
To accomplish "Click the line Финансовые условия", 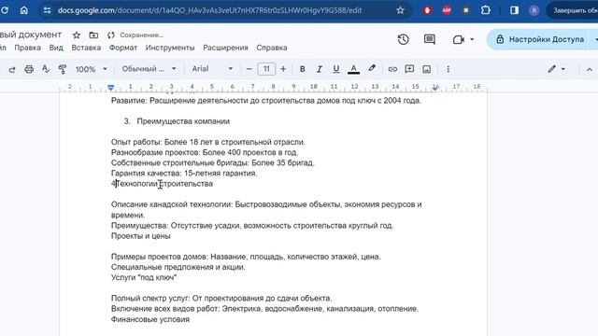I will pyautogui.click(x=149, y=319).
